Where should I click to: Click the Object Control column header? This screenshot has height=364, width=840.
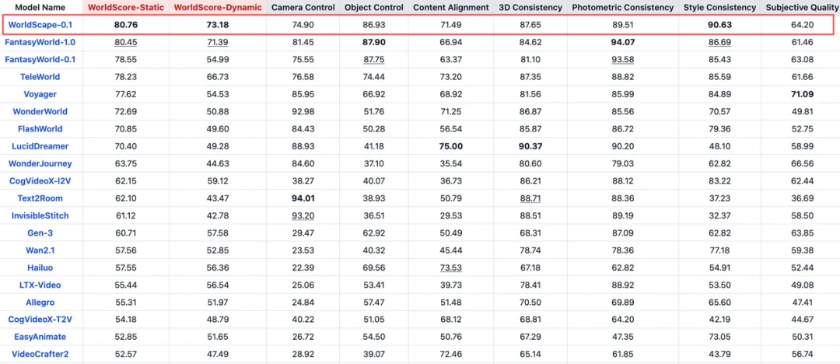click(374, 8)
